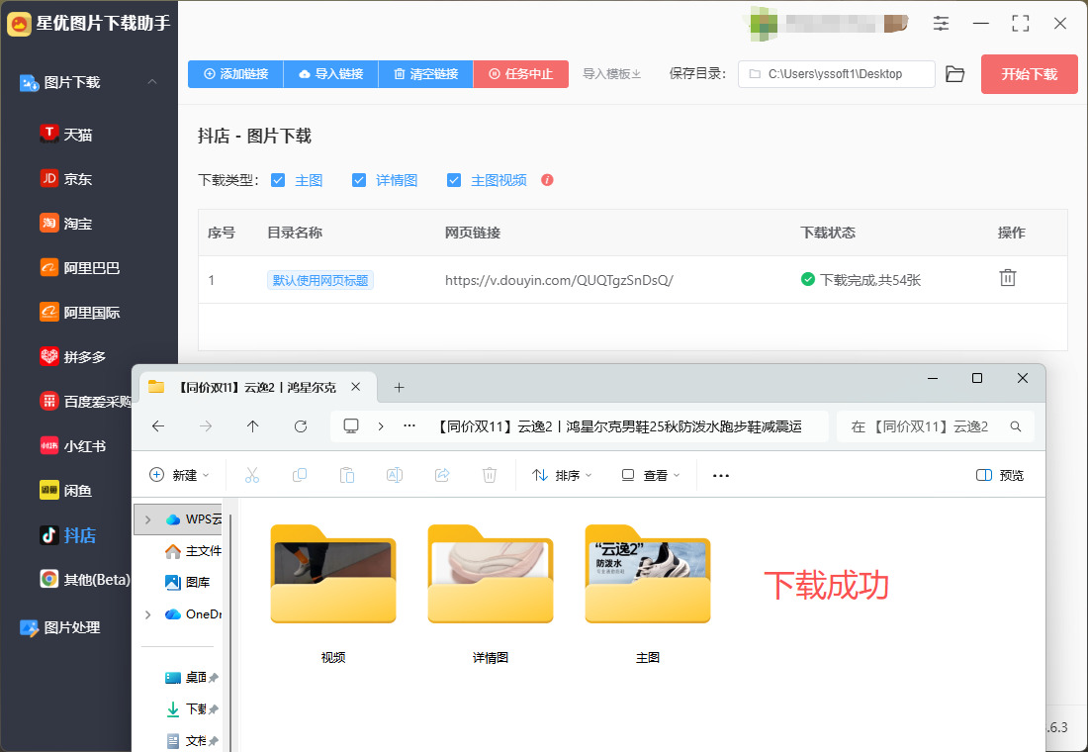Click 清空链接 button
The height and width of the screenshot is (752, 1088).
[x=426, y=73]
